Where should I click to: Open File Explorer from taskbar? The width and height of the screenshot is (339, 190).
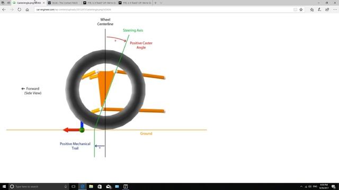[x=91, y=186]
